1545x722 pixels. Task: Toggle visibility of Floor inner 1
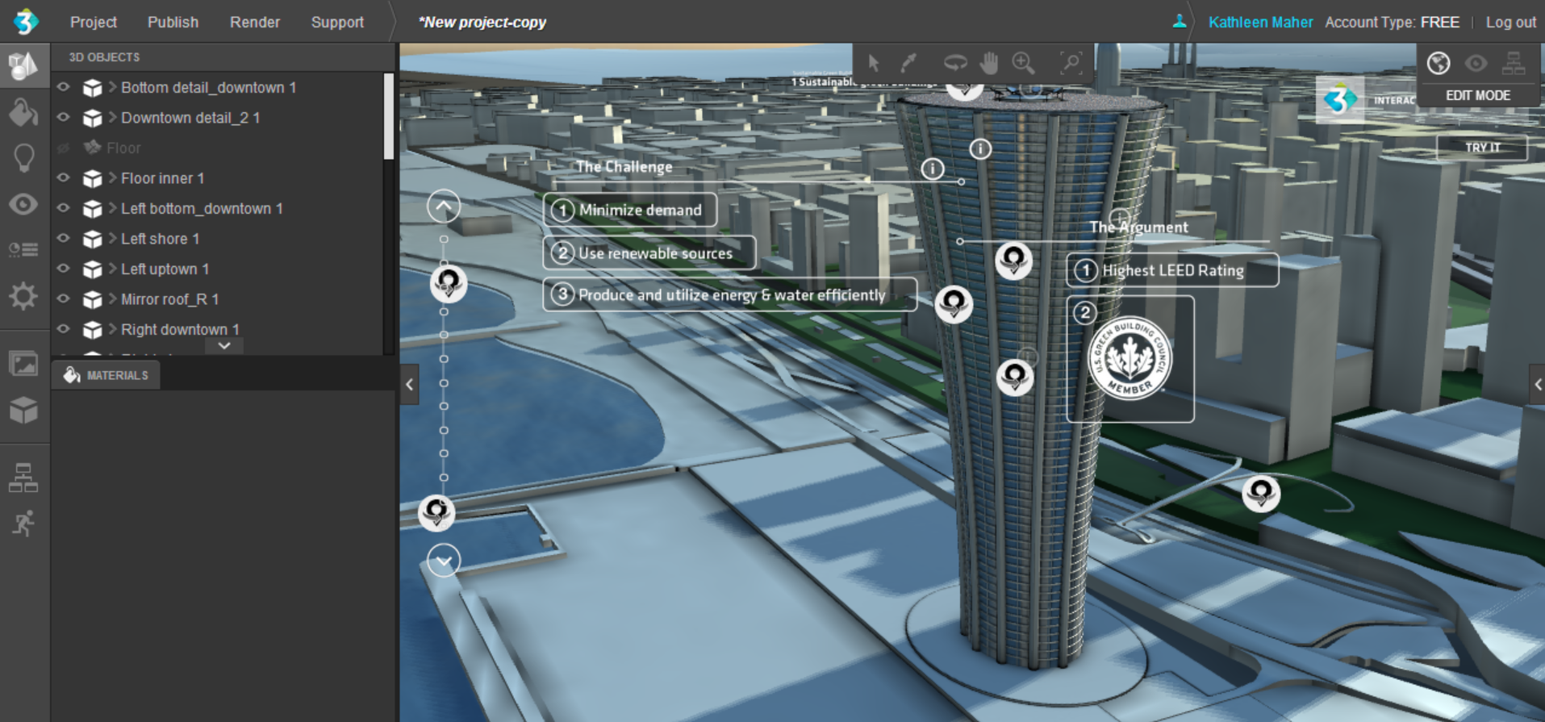tap(64, 178)
